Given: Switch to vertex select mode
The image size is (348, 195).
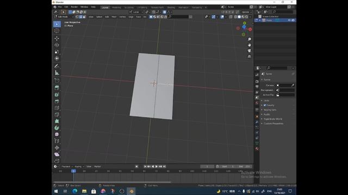Looking at the screenshot, I should click(x=77, y=17).
